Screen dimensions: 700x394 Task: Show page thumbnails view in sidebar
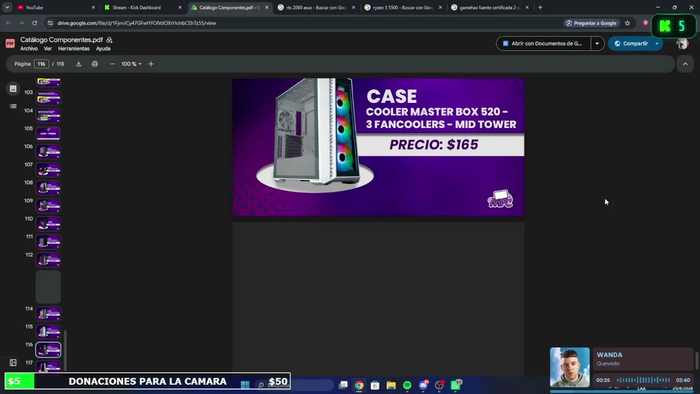[13, 89]
